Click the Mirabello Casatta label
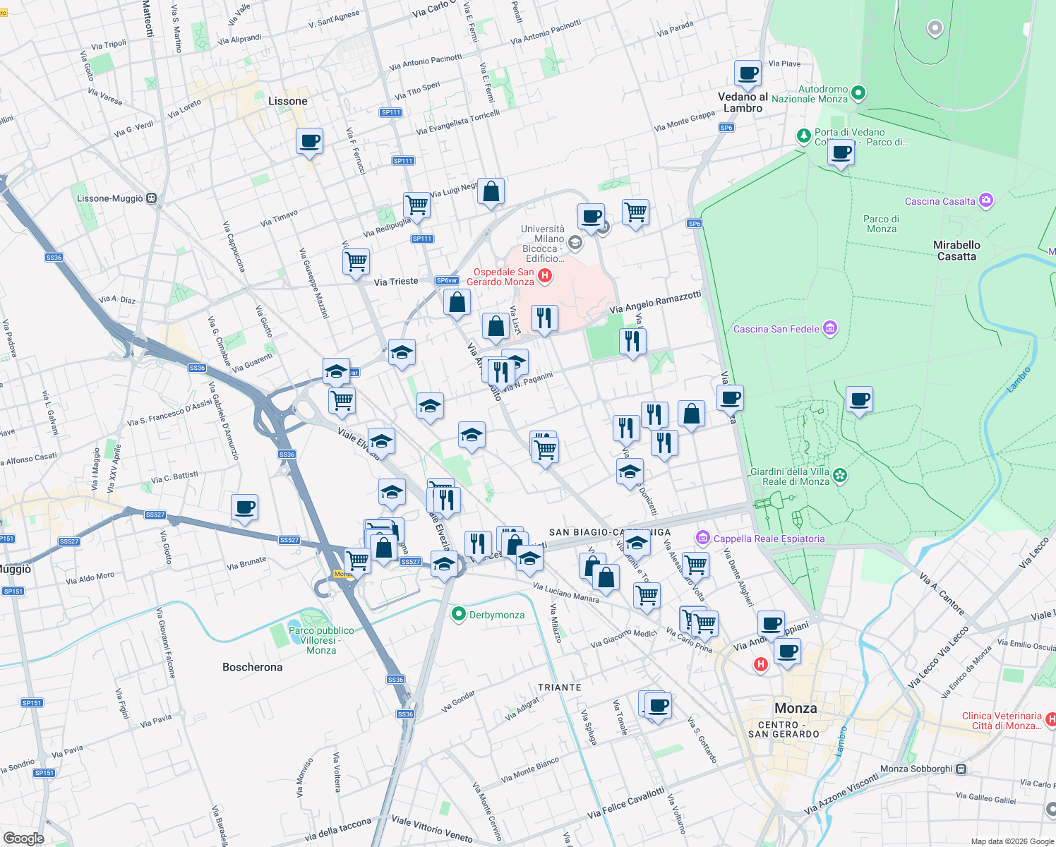 956,251
